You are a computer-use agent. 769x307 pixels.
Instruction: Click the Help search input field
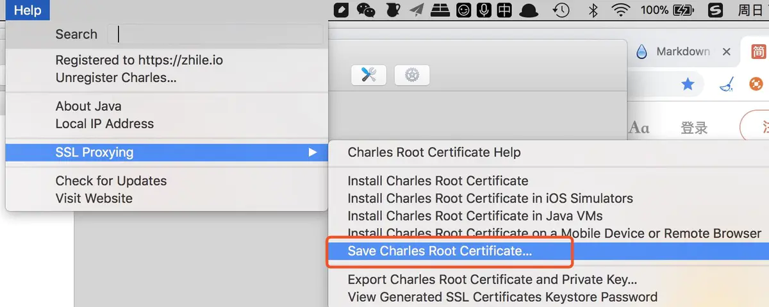[215, 34]
